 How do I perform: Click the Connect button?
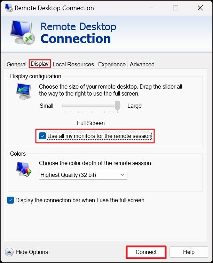(x=146, y=252)
